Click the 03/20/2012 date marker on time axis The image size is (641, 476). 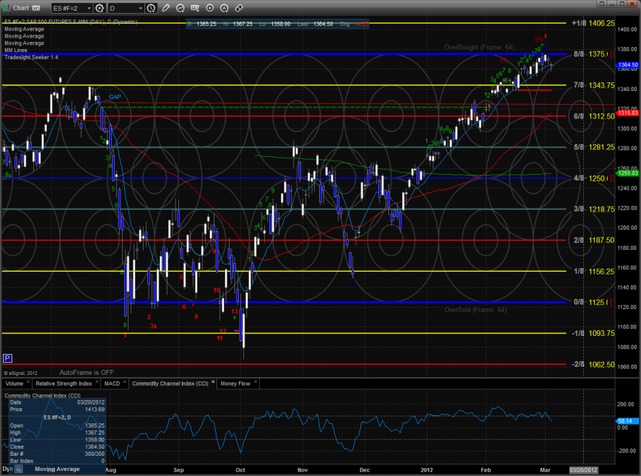tap(585, 469)
